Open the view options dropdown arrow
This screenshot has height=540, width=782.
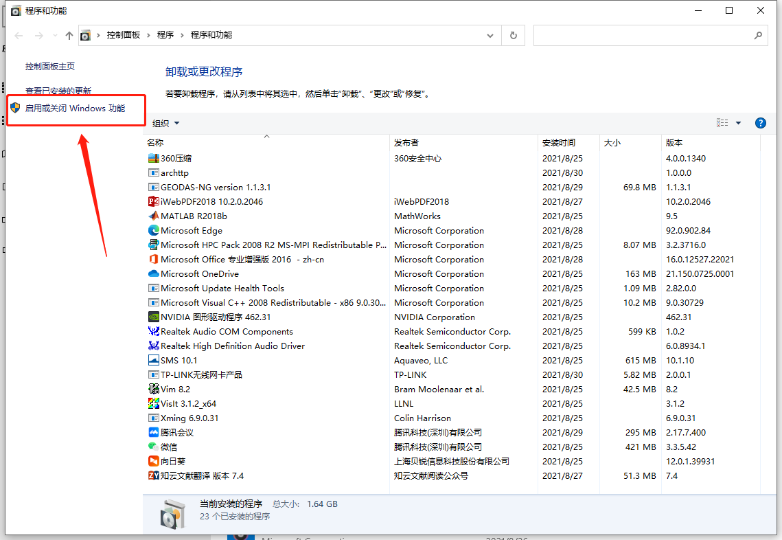pos(739,123)
